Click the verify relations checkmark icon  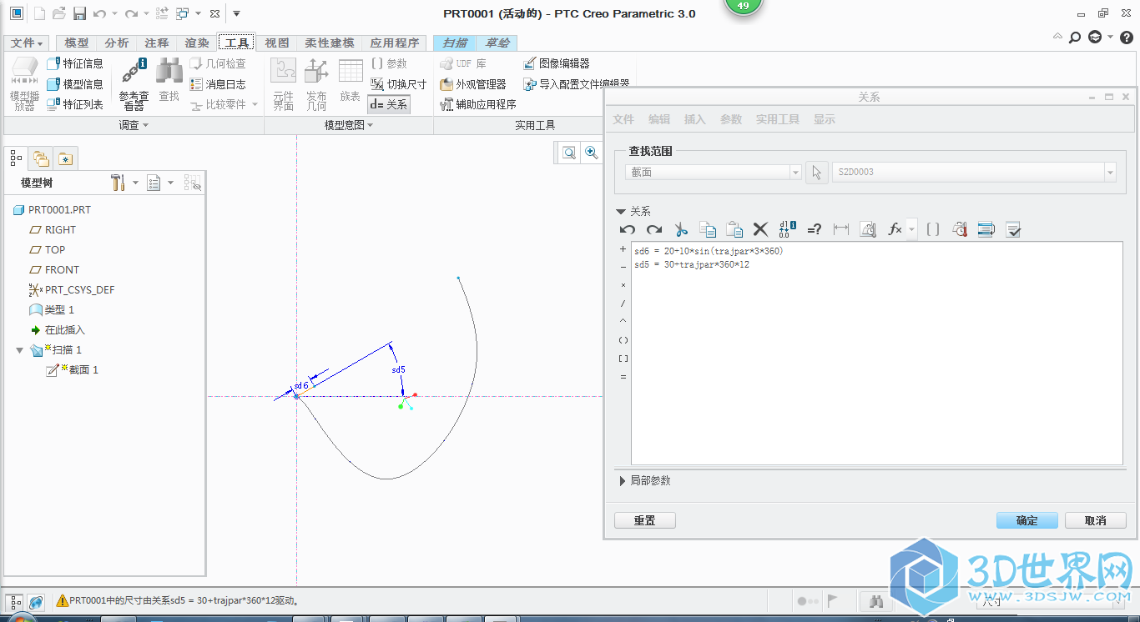click(x=1014, y=229)
